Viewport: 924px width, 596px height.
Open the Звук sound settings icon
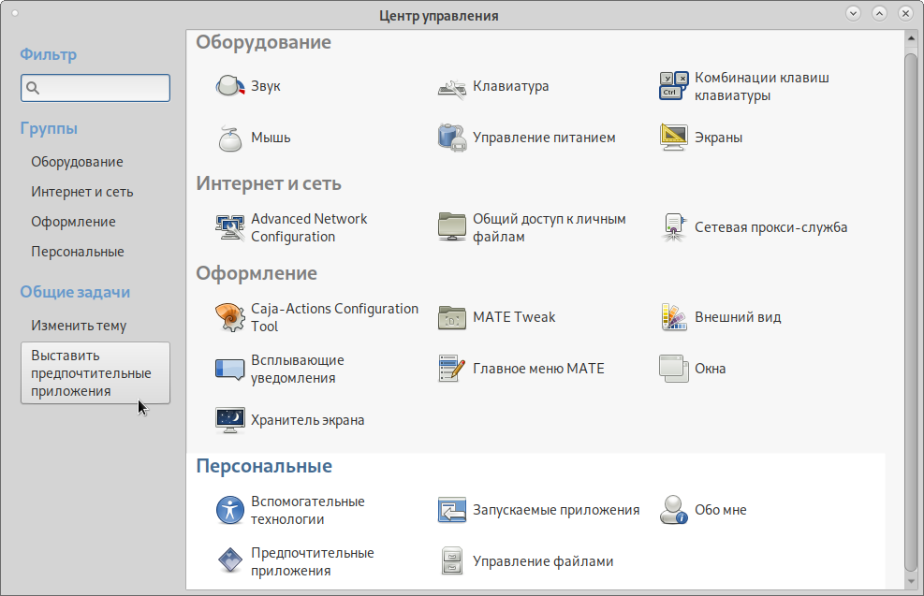(230, 86)
